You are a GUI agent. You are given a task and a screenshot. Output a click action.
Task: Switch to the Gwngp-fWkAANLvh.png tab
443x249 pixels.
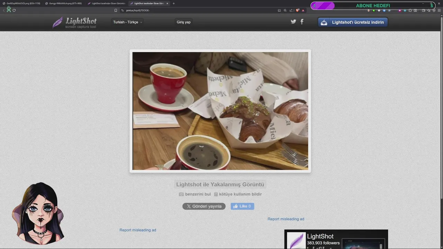click(x=64, y=3)
